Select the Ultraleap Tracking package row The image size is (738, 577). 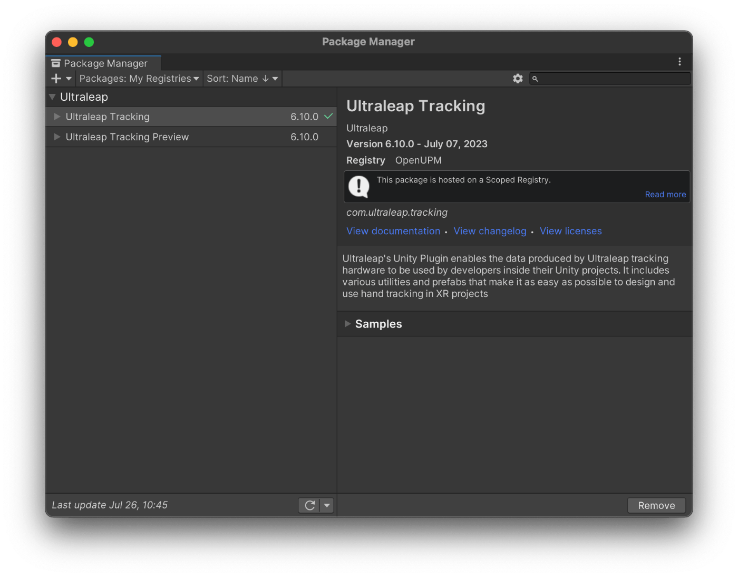(x=191, y=117)
